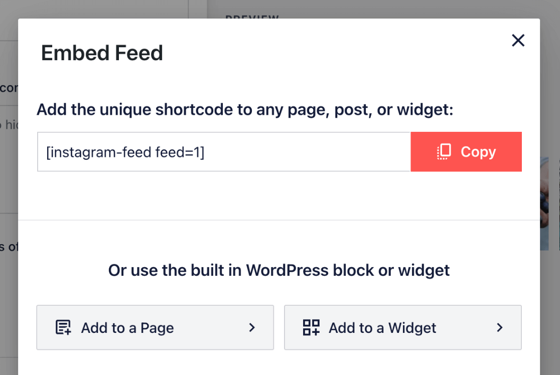Click the horizontal divider below the shortcode section
This screenshot has height=375, width=560.
point(279,220)
